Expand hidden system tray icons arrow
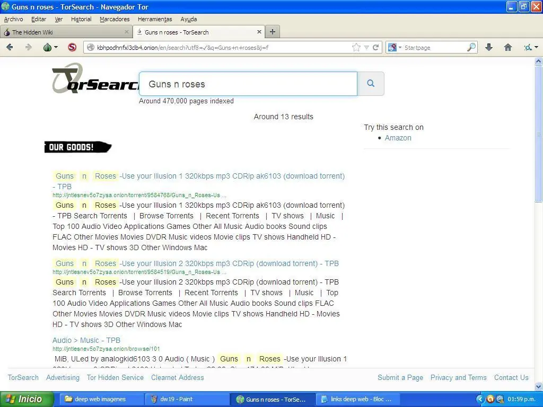 click(479, 399)
